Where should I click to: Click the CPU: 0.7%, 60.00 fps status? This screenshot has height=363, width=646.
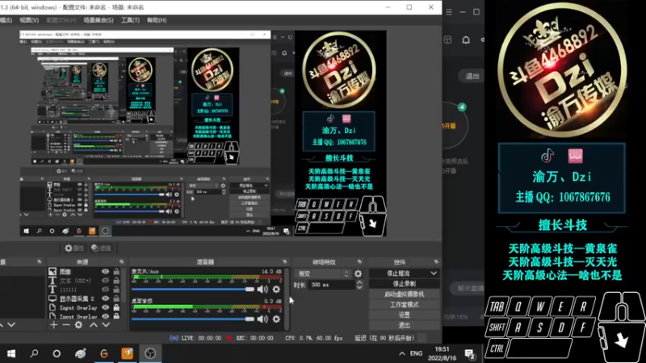pos(313,338)
